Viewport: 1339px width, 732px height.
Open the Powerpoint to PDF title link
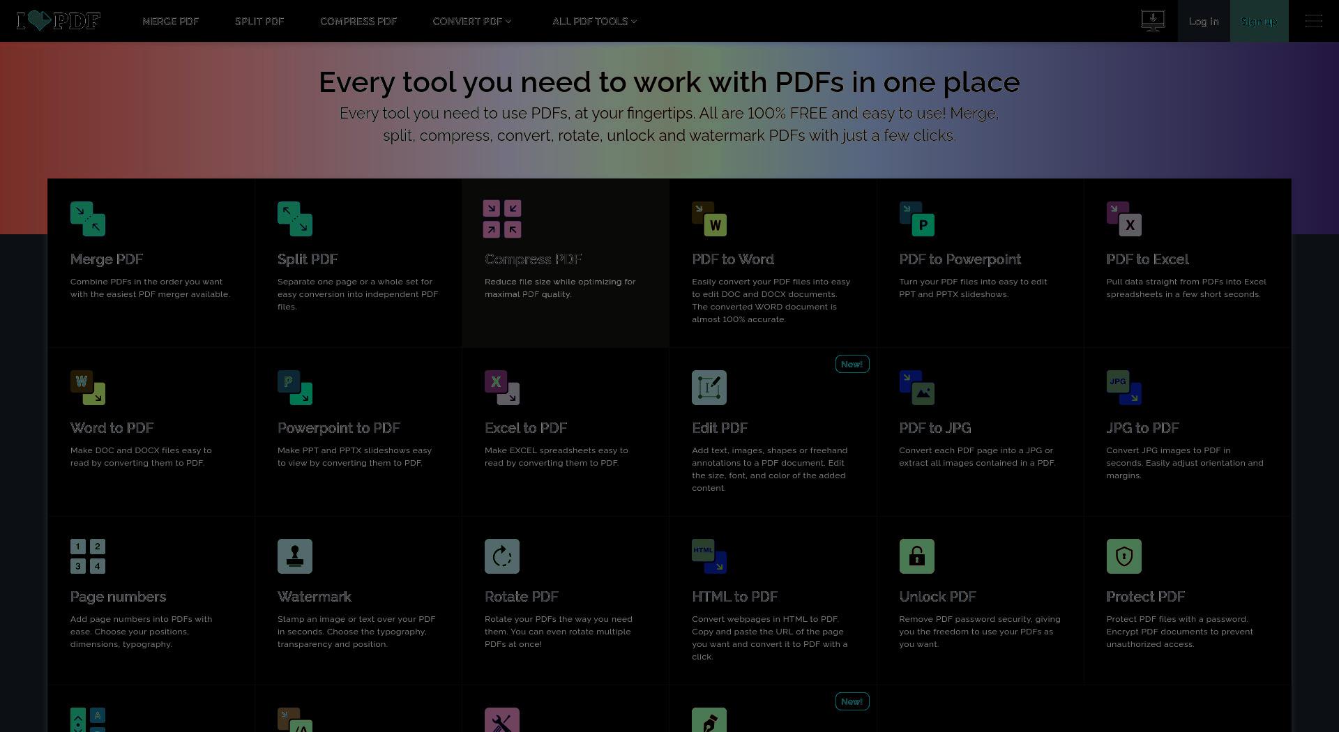tap(339, 428)
